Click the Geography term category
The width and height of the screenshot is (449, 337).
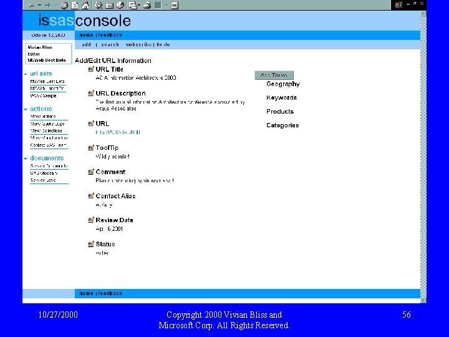[x=283, y=84]
